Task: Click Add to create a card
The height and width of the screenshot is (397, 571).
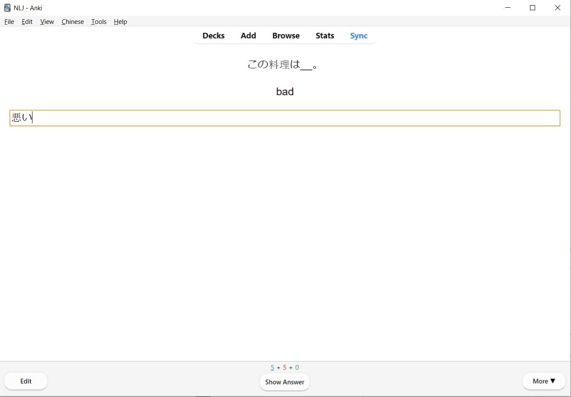Action: click(x=248, y=36)
